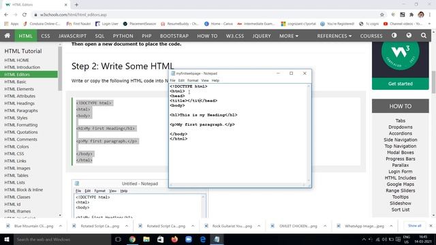Open the Rotated Script download first item
This screenshot has height=245, width=436.
tap(96, 226)
